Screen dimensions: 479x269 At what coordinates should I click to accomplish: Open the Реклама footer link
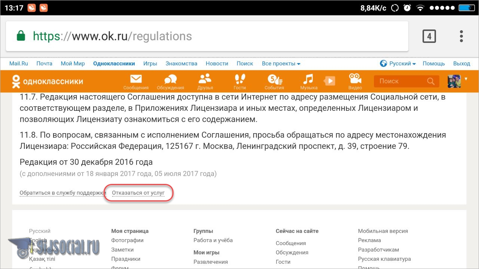[369, 240]
